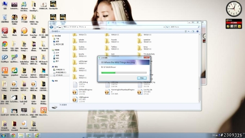Go back in the Explorer window

pos(51,27)
